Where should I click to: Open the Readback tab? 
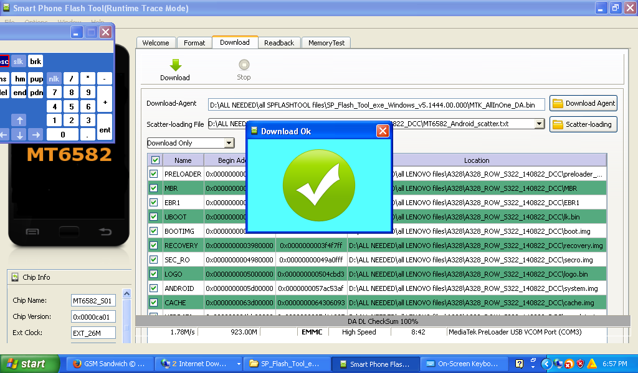point(279,43)
